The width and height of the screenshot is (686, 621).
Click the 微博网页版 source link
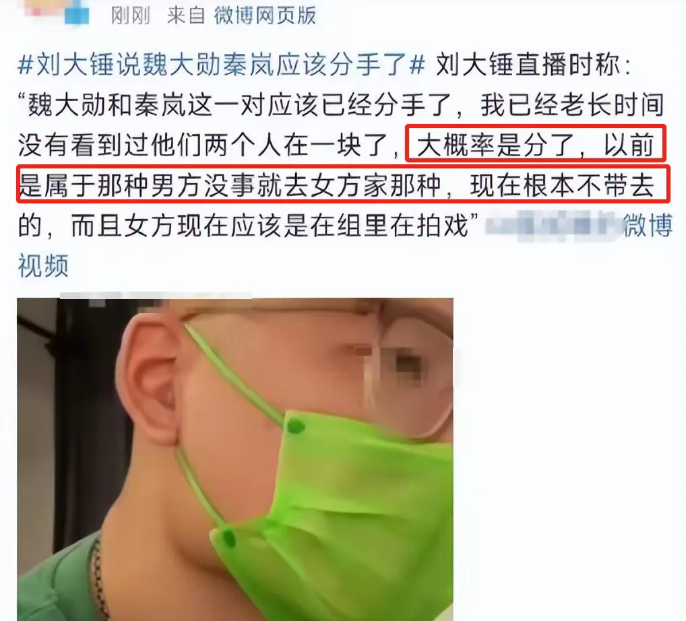point(265,15)
